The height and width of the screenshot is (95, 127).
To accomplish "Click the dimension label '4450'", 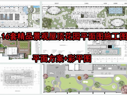I will pos(105,3).
